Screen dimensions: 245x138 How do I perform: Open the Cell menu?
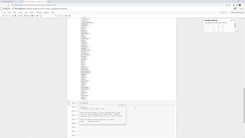[x=26, y=13]
